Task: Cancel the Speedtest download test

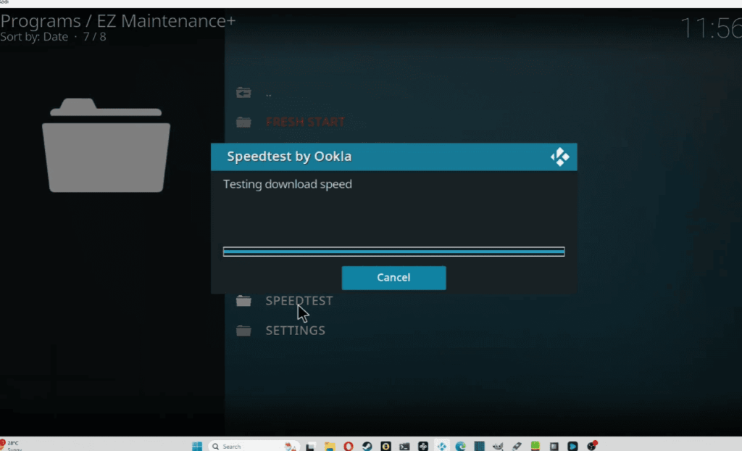Action: click(x=393, y=278)
